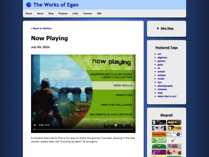Screen dimensions: 209x157
Task: Open the 'reviews' tag link
Action: click(162, 89)
